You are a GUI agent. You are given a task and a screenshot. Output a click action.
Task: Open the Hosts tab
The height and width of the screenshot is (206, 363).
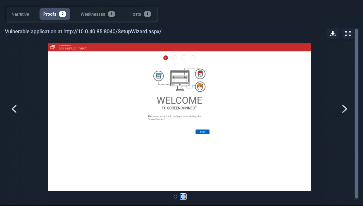click(x=136, y=14)
